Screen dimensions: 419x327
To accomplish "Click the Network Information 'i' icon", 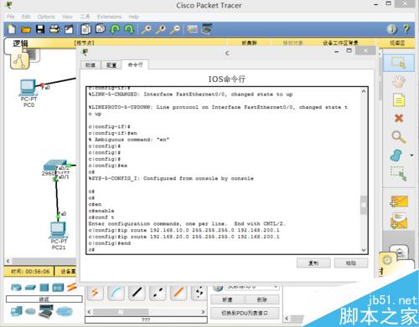I will pos(391,28).
